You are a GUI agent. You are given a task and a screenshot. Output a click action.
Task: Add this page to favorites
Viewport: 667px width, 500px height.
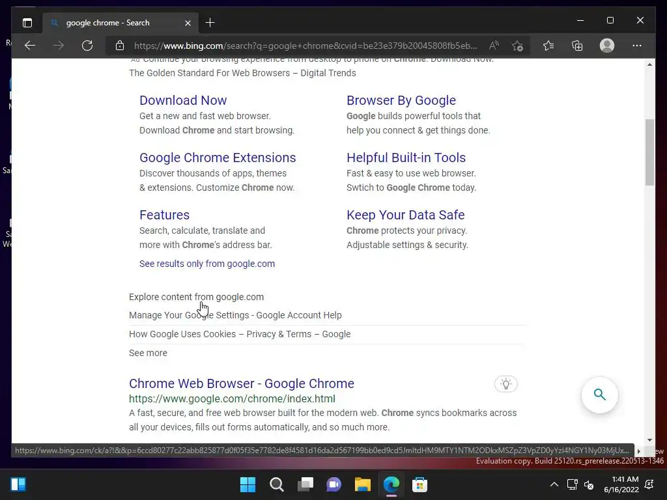(x=517, y=46)
